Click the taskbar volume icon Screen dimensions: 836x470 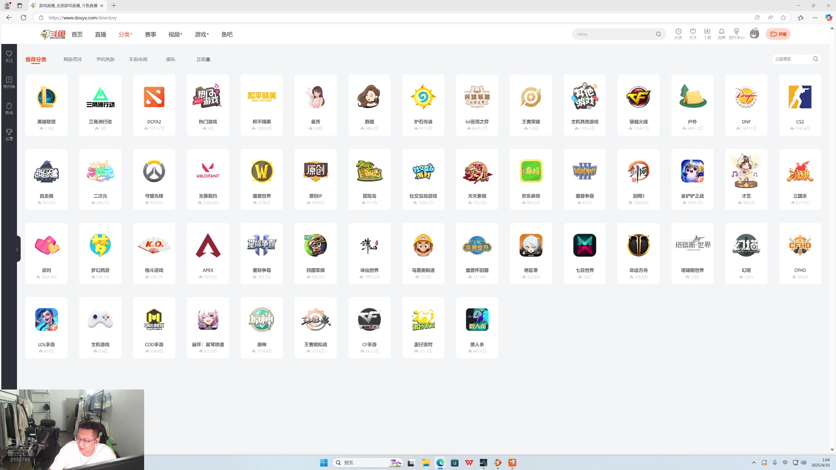(x=803, y=463)
